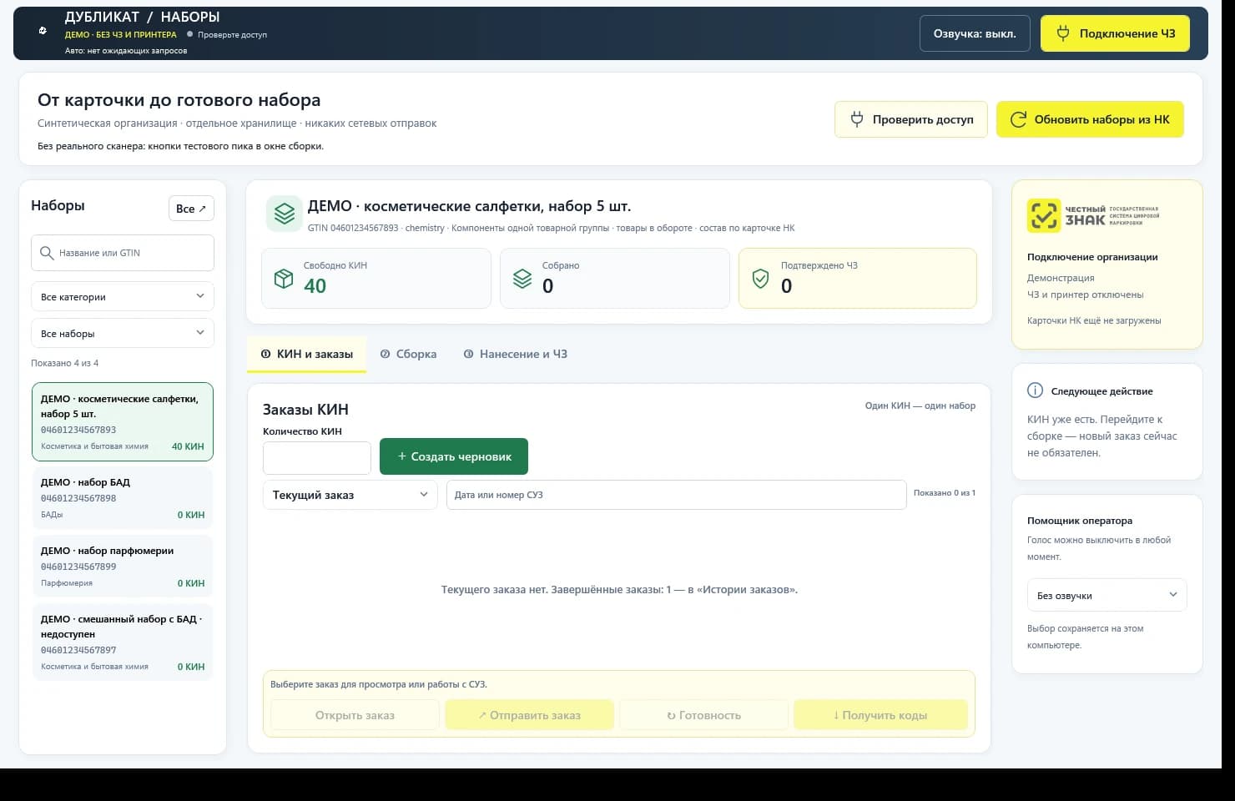This screenshot has width=1235, height=801.
Task: Click the Создать черновик button
Action: coord(454,456)
